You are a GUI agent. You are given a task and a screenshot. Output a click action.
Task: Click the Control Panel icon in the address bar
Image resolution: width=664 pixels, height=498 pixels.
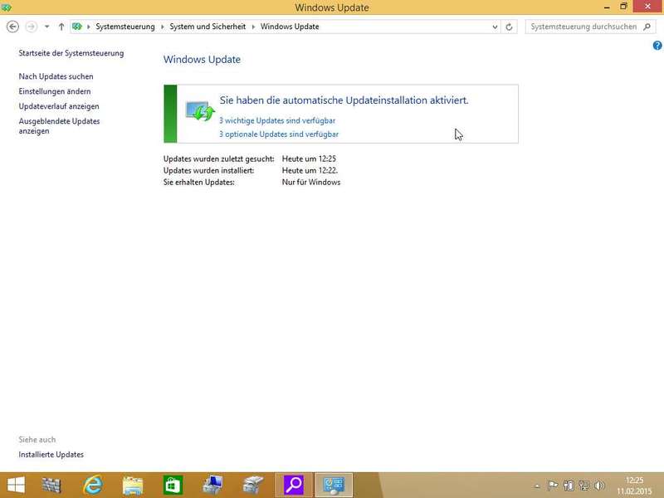click(x=77, y=27)
